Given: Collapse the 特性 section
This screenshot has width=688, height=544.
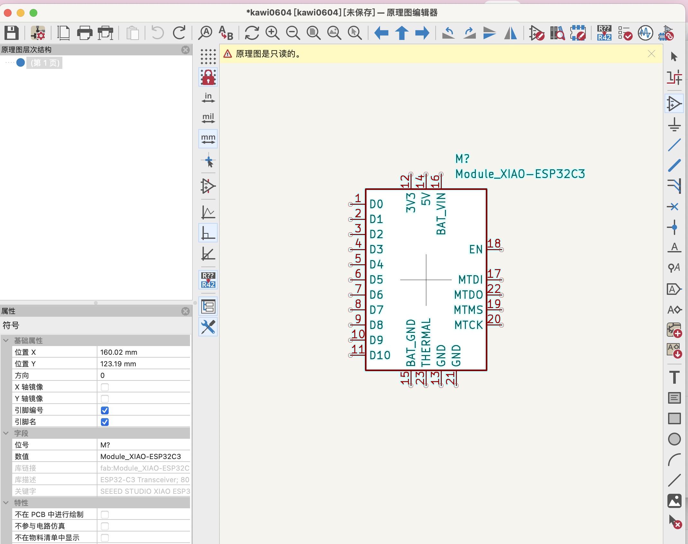Looking at the screenshot, I should pyautogui.click(x=6, y=502).
